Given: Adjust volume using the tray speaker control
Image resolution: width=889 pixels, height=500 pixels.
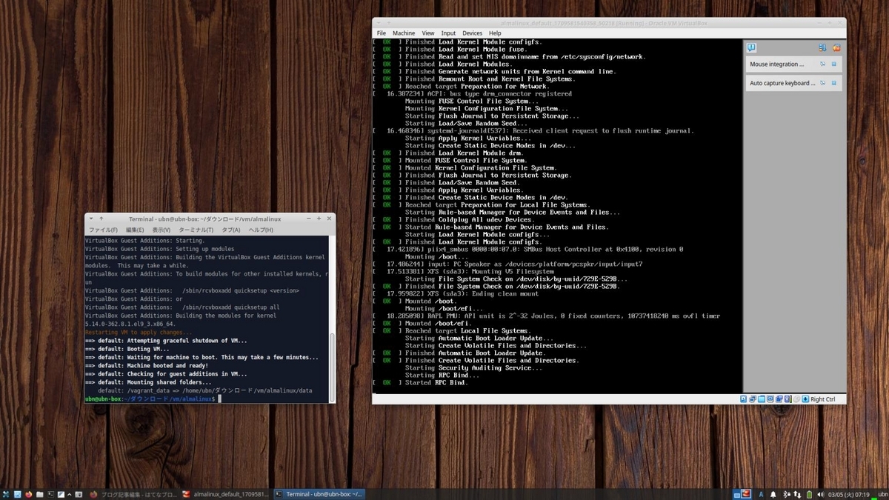Looking at the screenshot, I should (822, 494).
